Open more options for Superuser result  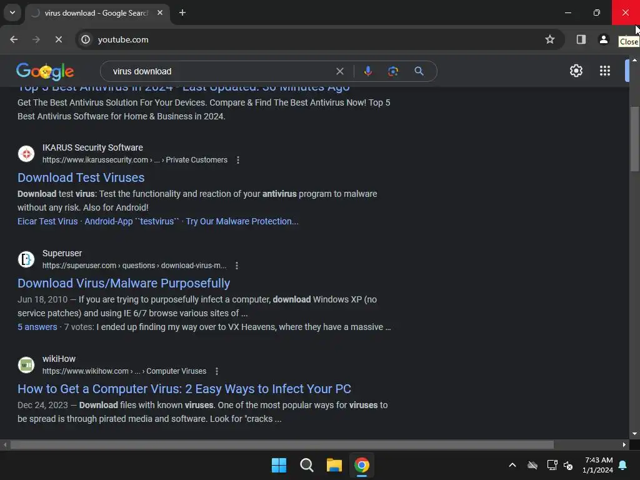coord(237,266)
